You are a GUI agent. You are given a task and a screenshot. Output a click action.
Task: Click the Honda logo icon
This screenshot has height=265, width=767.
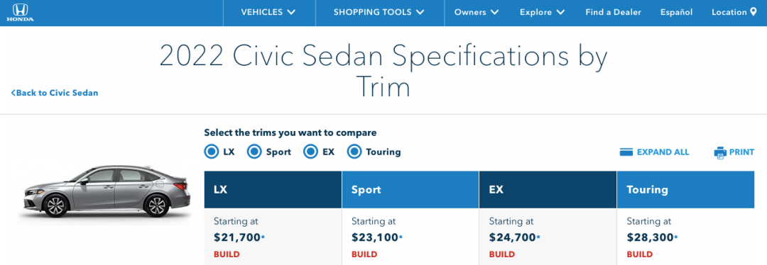pyautogui.click(x=20, y=12)
